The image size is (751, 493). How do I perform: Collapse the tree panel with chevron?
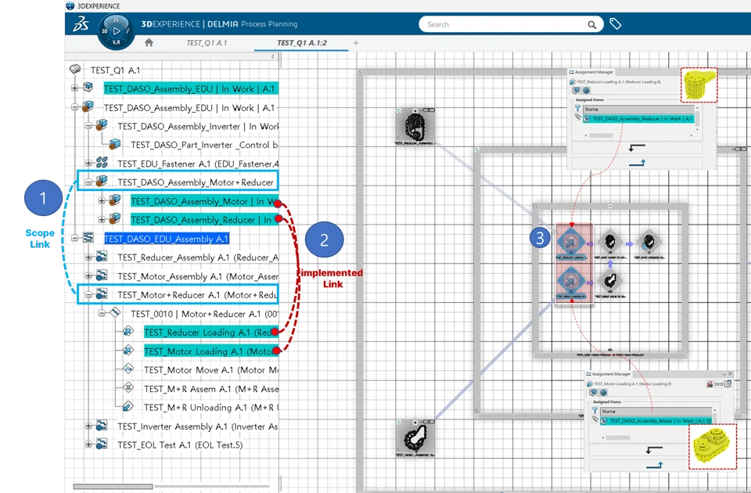[272, 56]
